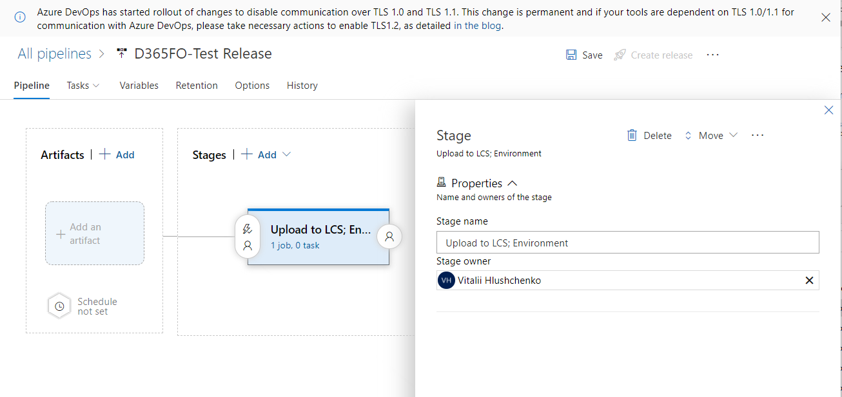842x397 pixels.
Task: Collapse the Properties section
Action: (513, 183)
